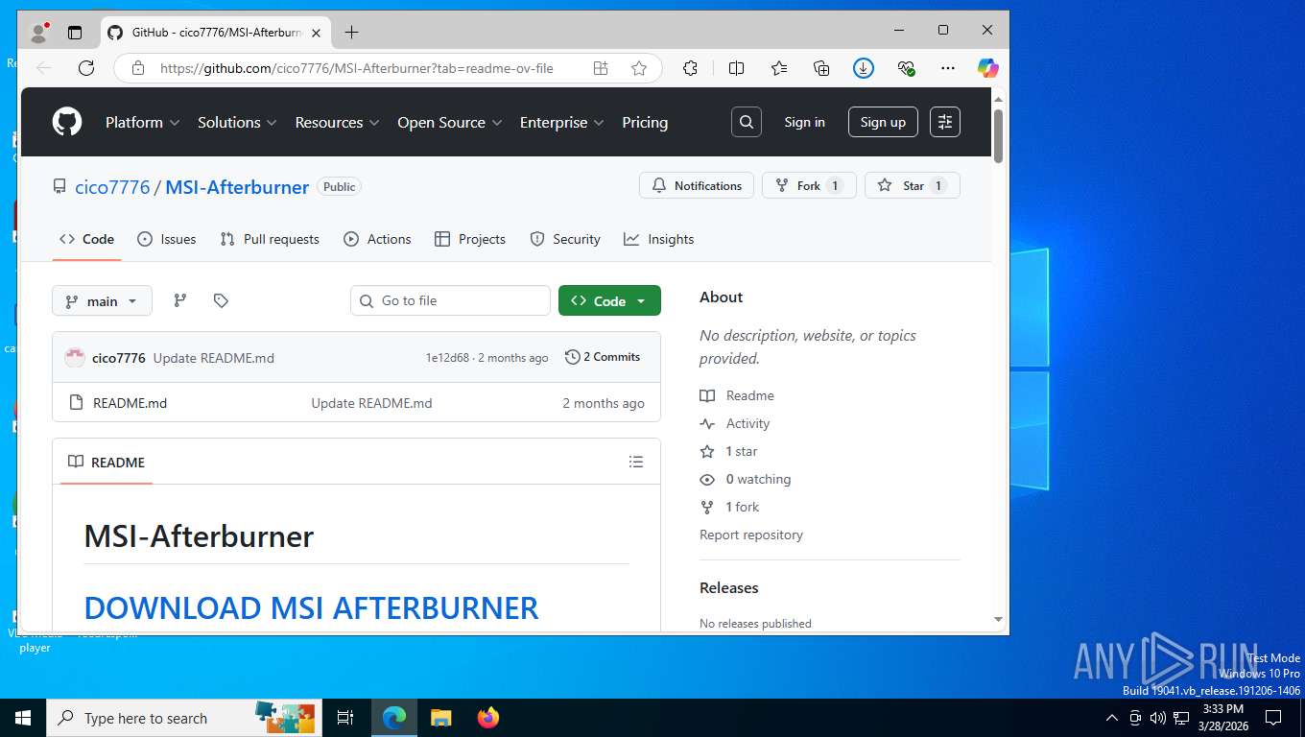
Task: Open the MSI-Afterburner repository link
Action: click(237, 187)
